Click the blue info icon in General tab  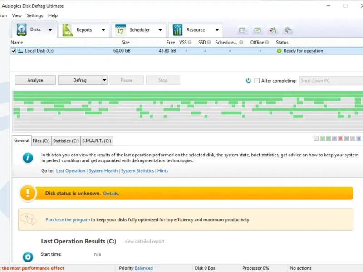tap(28, 158)
